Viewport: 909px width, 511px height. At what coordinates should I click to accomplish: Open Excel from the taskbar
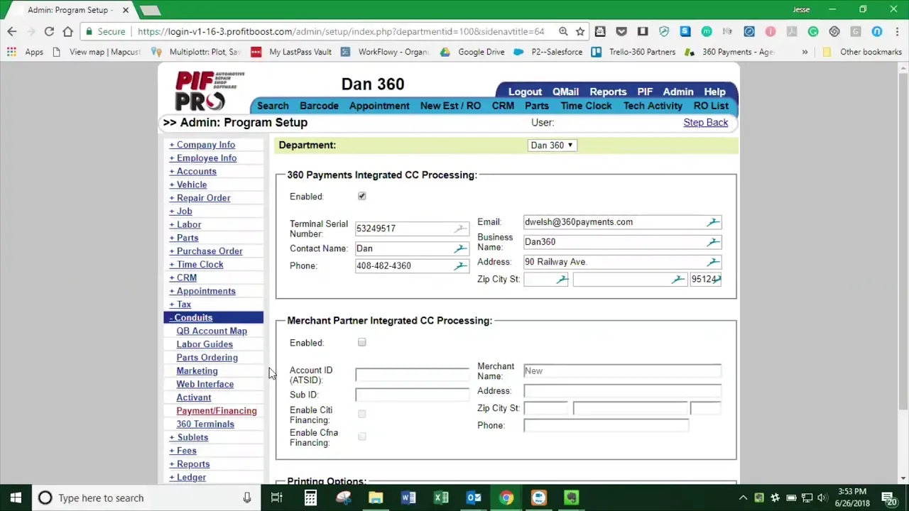[441, 498]
